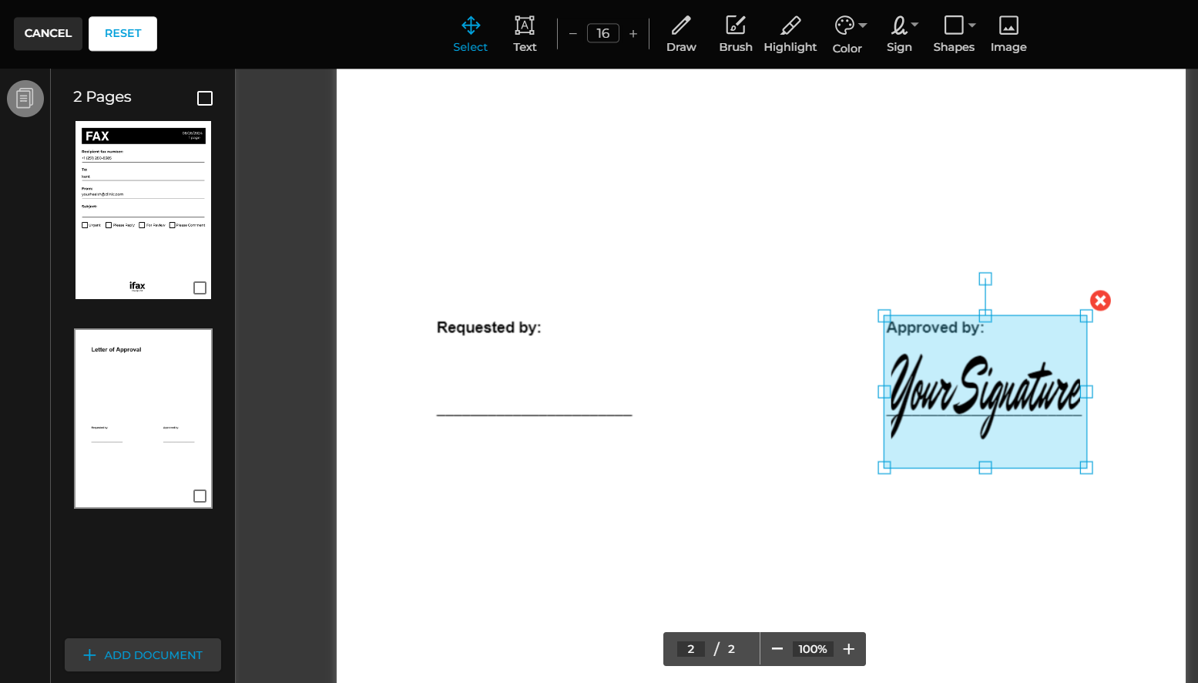
Task: Delete the signature using the red X
Action: [x=1100, y=301]
